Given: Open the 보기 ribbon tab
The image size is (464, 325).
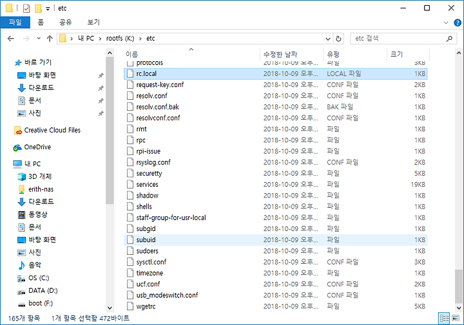Looking at the screenshot, I should coord(93,22).
